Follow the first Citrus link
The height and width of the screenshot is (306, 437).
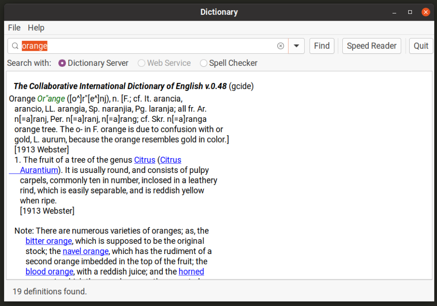point(144,160)
